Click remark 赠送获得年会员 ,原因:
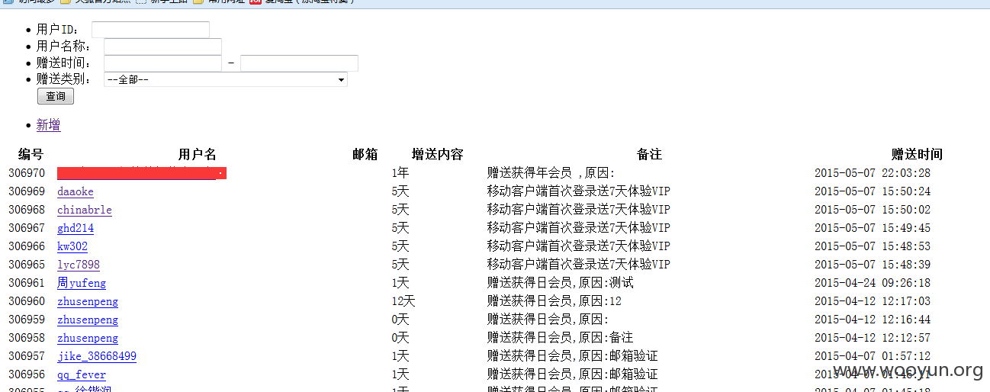The width and height of the screenshot is (990, 392). [551, 173]
